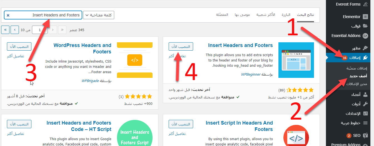Click the قوالب folder icon
Viewport: 374px width, 146px height.
click(x=365, y=26)
